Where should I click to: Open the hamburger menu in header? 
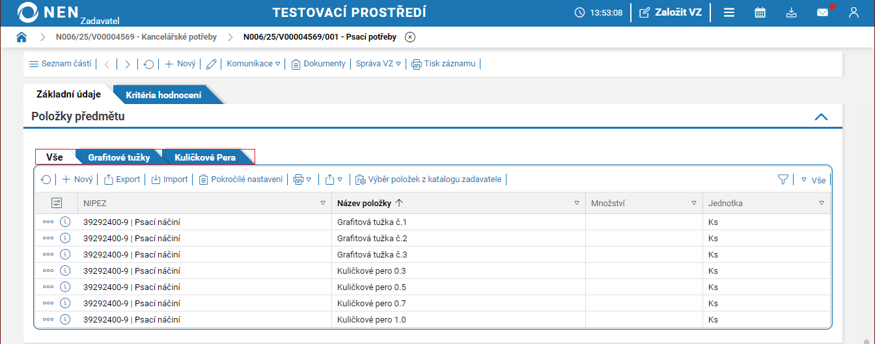pyautogui.click(x=729, y=12)
